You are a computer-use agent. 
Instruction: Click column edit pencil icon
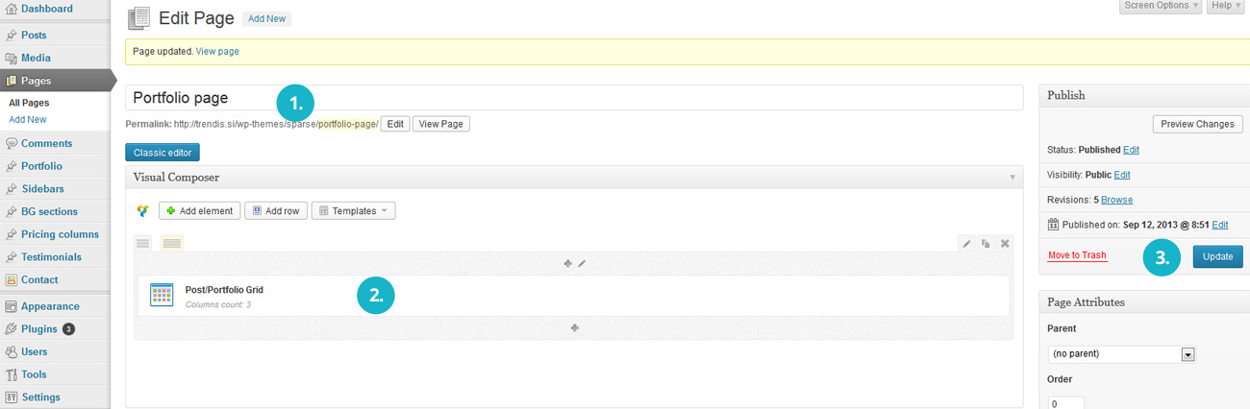pyautogui.click(x=582, y=262)
